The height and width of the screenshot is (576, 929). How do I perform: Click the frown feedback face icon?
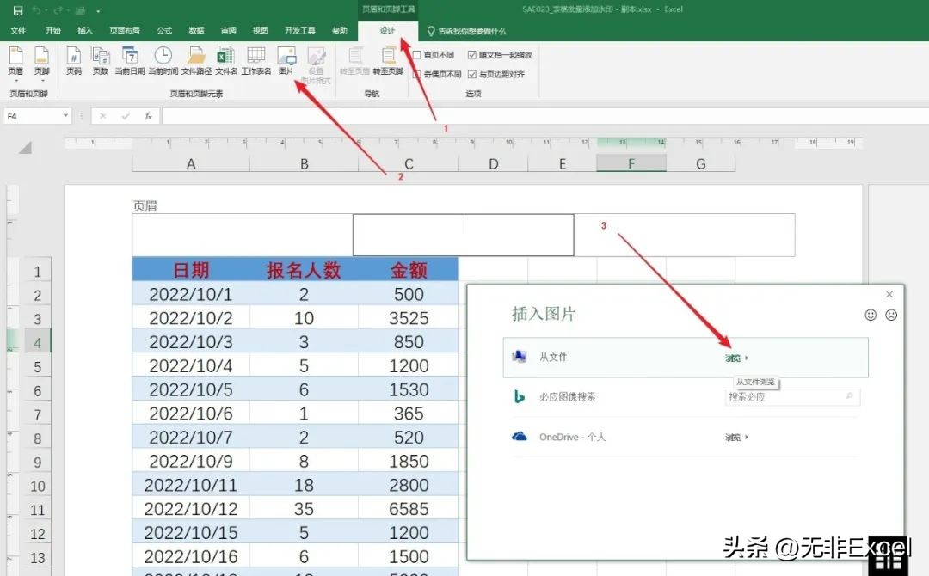pyautogui.click(x=891, y=315)
